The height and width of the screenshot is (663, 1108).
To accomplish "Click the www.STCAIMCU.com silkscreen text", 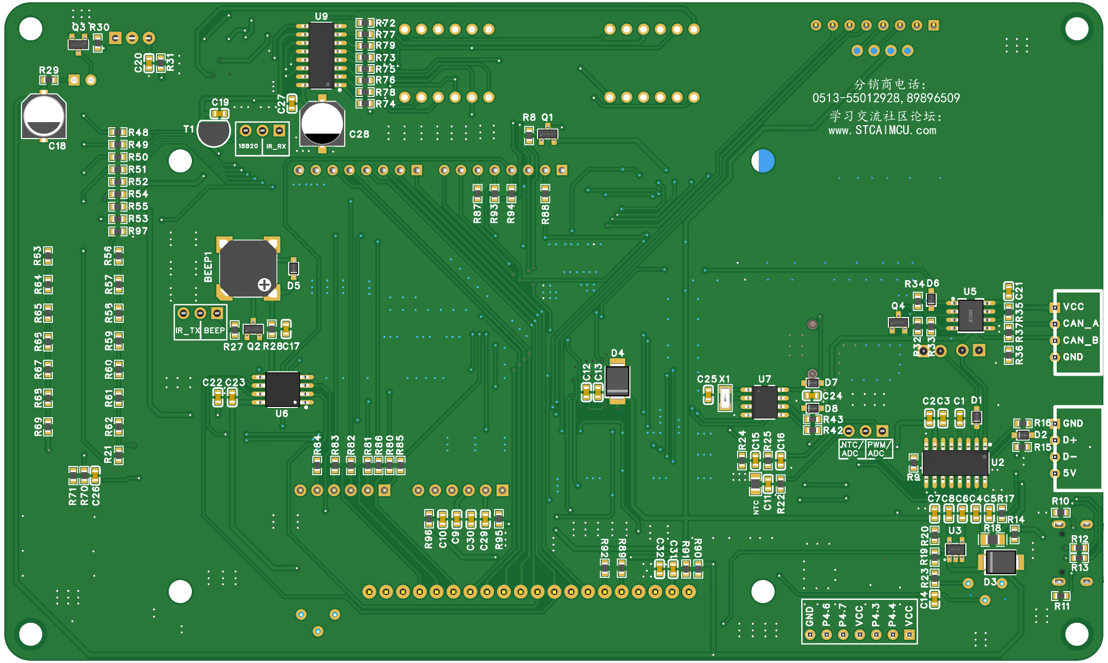I will coord(882,130).
